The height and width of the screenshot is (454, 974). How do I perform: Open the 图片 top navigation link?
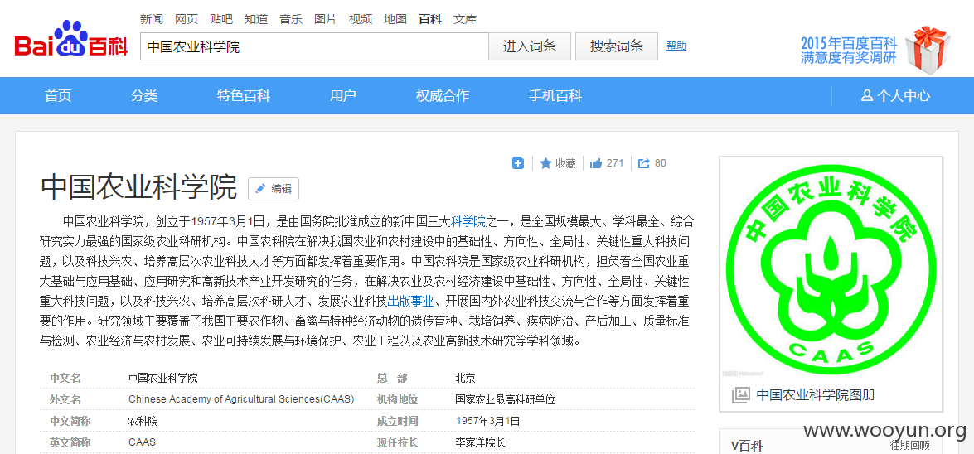[x=326, y=18]
